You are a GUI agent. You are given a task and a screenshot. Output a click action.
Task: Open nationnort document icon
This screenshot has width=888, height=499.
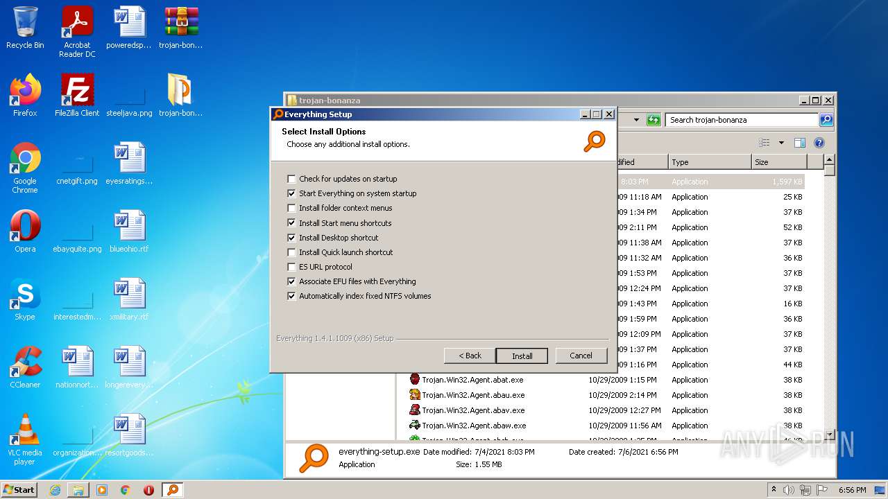point(77,367)
